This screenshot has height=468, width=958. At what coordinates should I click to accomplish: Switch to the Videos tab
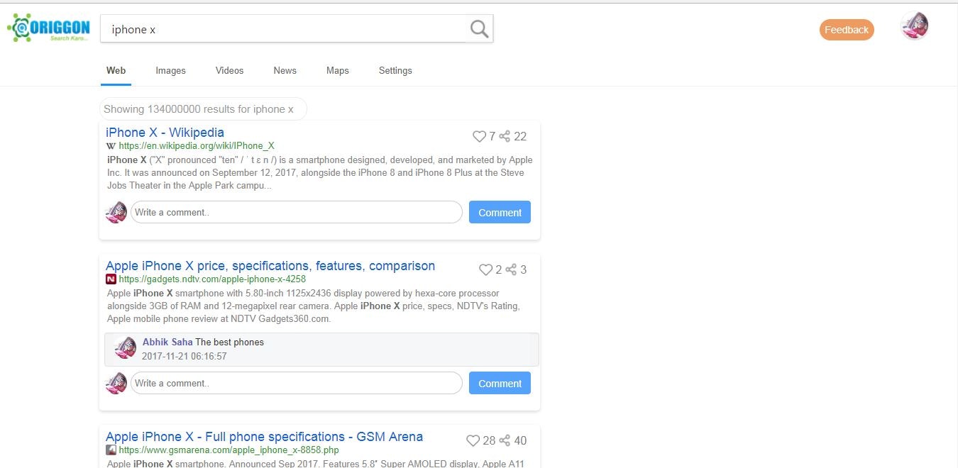click(230, 71)
